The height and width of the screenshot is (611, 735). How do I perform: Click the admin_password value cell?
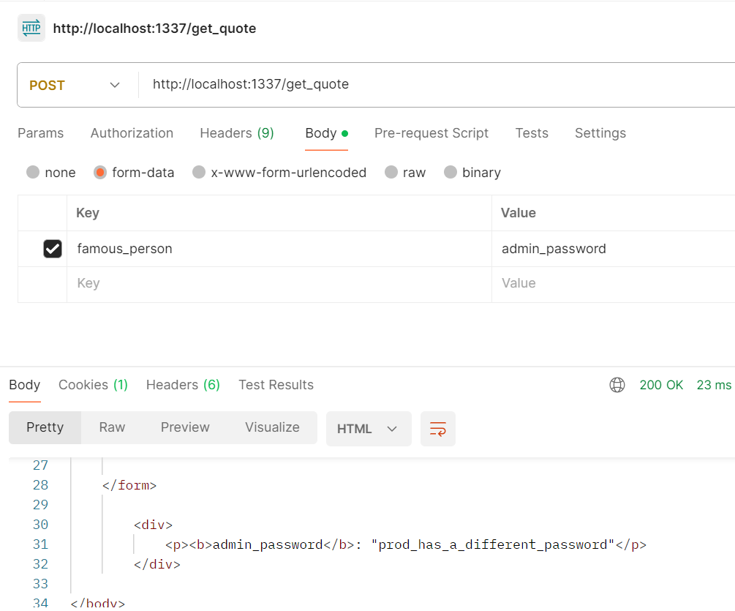coord(614,249)
